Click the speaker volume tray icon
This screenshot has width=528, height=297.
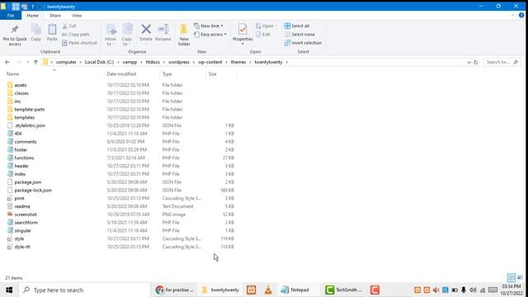(473, 290)
